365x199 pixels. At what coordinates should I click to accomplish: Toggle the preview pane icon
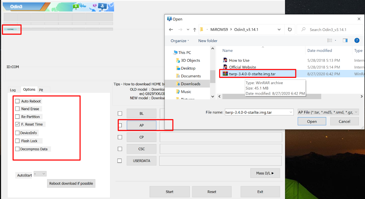345,40
